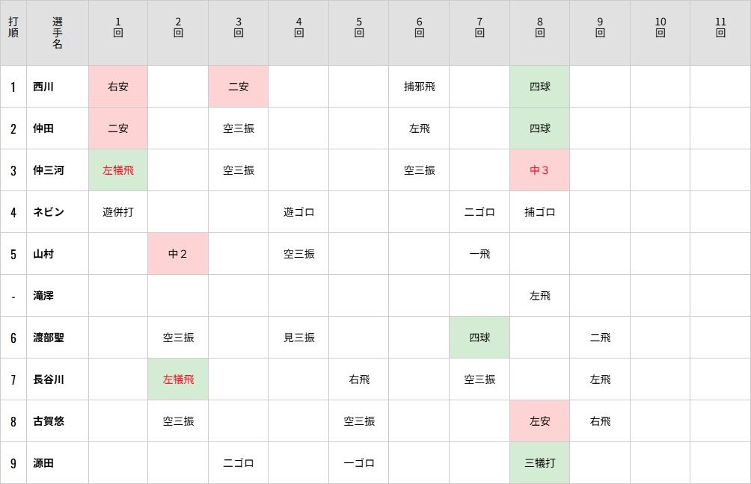This screenshot has width=751, height=484.
Task: Click the 三犠打 cell for 源田
Action: point(539,463)
